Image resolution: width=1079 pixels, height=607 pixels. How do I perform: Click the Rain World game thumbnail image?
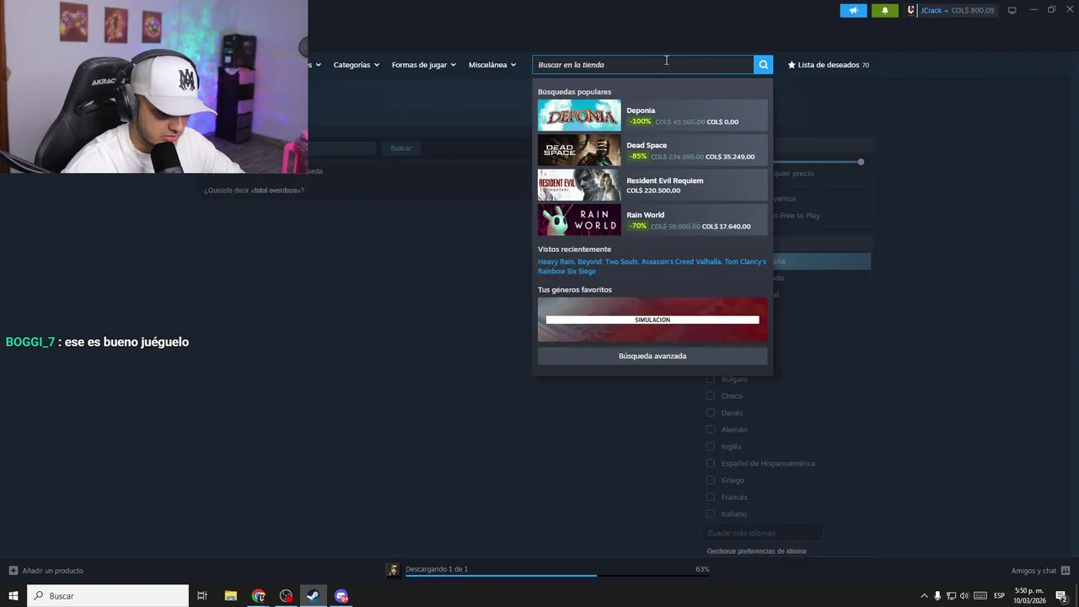click(x=579, y=220)
